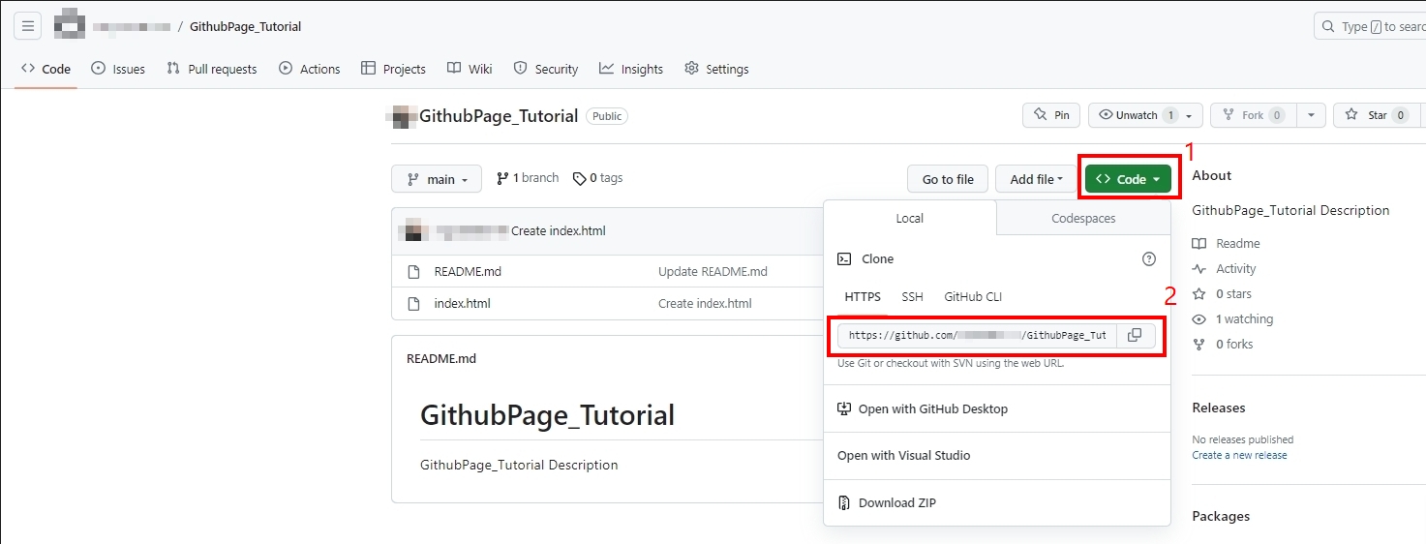1426x544 pixels.
Task: Expand the main branch selector
Action: tap(437, 179)
